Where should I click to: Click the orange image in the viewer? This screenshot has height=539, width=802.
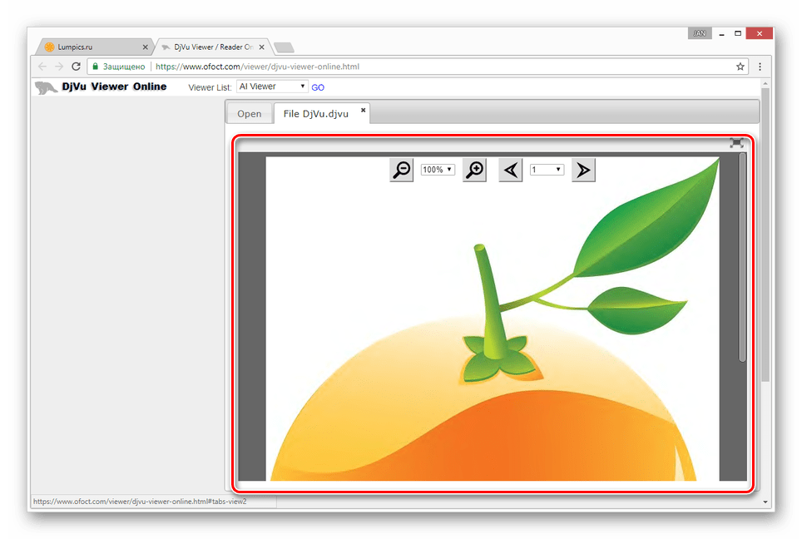click(492, 318)
